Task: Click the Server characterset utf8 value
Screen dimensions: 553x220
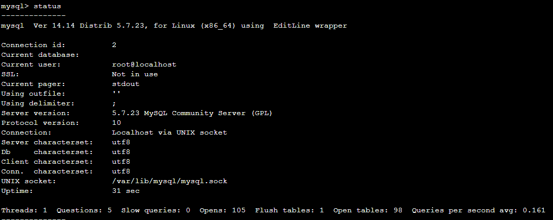Action: pyautogui.click(x=121, y=142)
